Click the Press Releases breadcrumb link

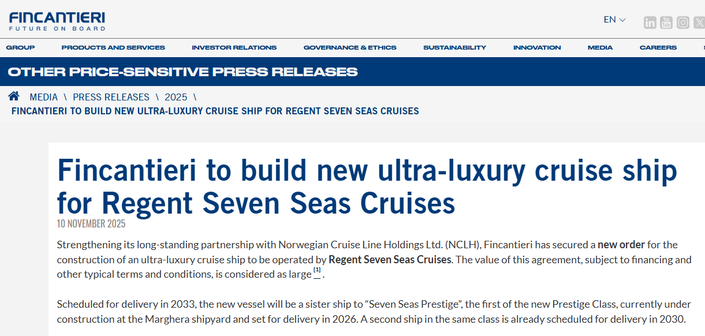[x=111, y=97]
